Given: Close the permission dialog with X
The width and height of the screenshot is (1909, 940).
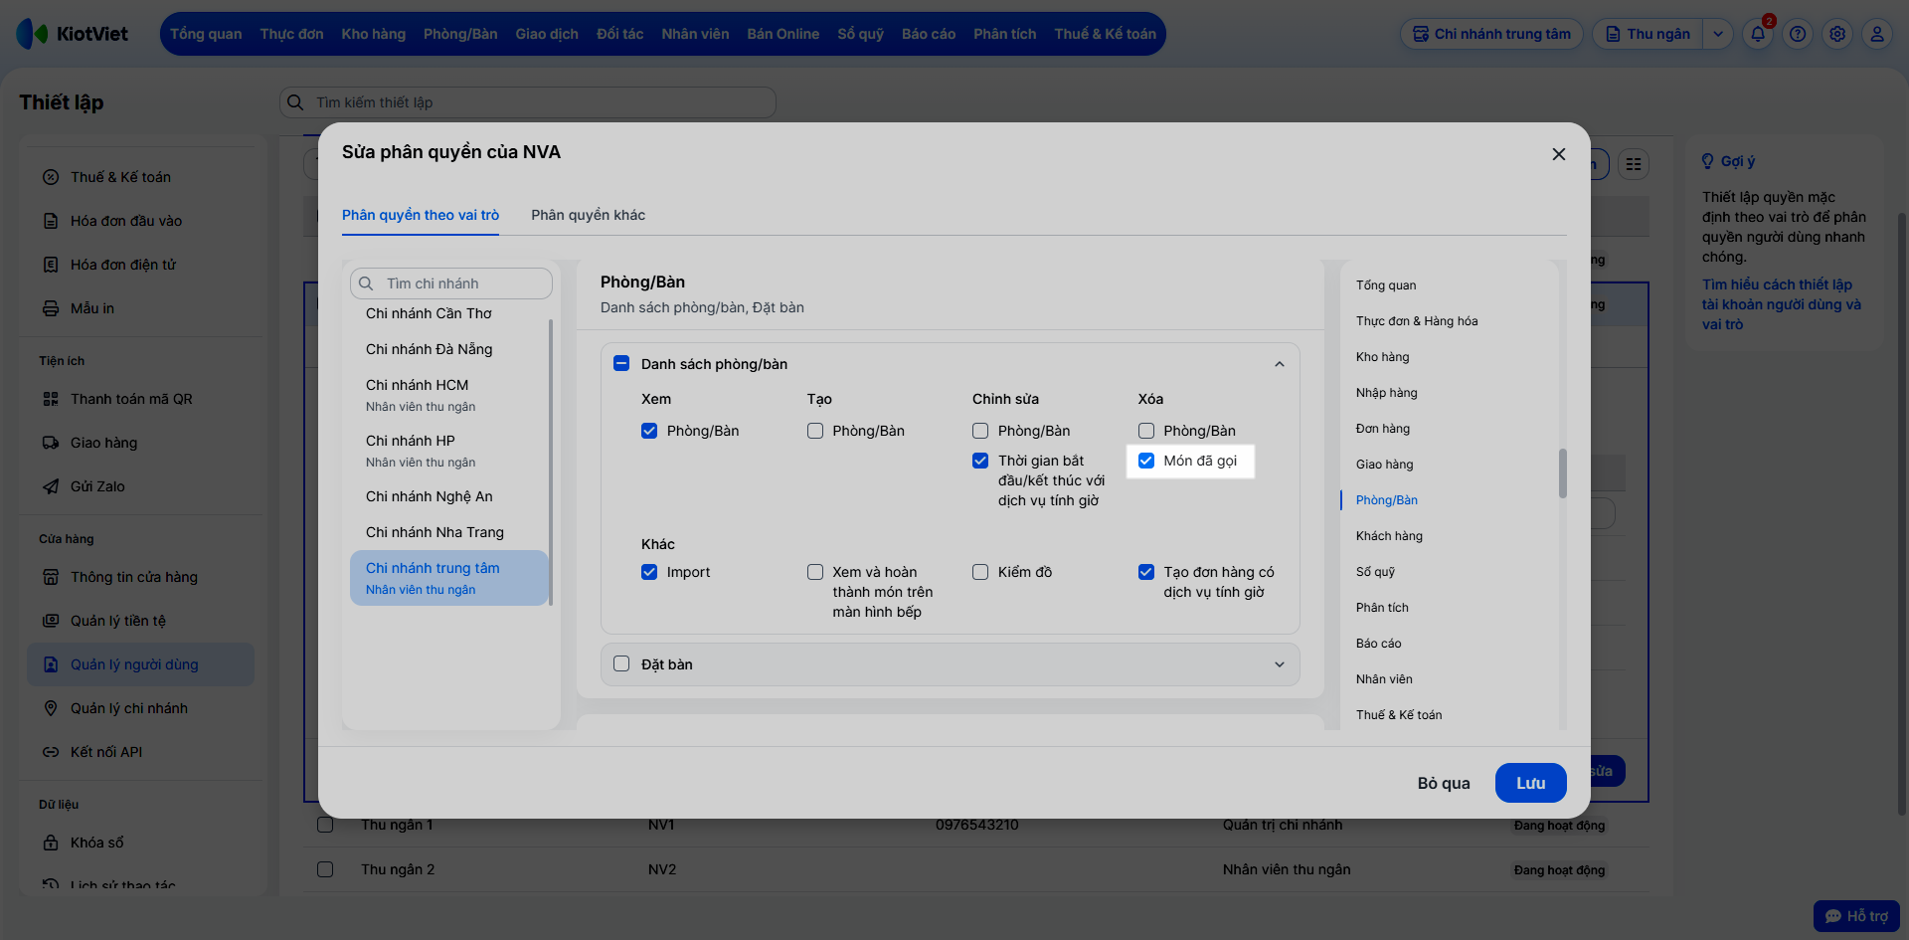Looking at the screenshot, I should (x=1558, y=154).
